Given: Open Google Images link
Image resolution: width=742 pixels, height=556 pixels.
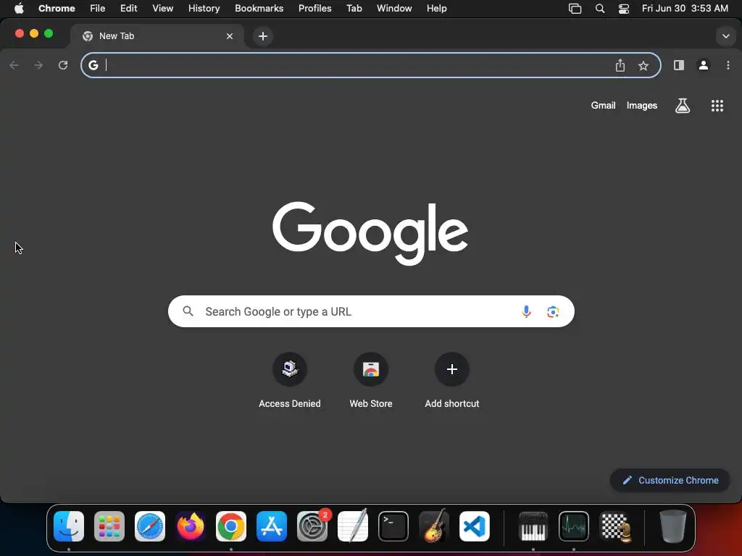Looking at the screenshot, I should pyautogui.click(x=642, y=106).
